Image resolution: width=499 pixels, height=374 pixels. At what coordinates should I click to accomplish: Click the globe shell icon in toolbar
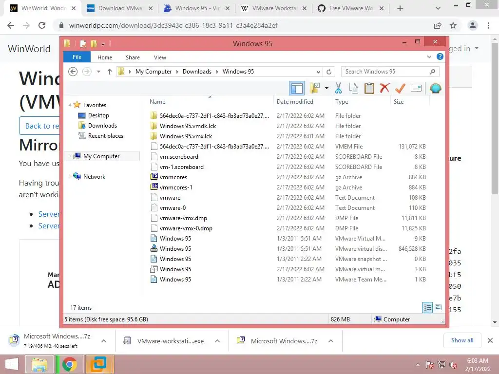pyautogui.click(x=435, y=88)
